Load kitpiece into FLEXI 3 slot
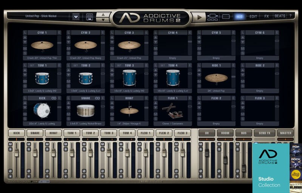This screenshot has height=193, width=302. pos(242,98)
